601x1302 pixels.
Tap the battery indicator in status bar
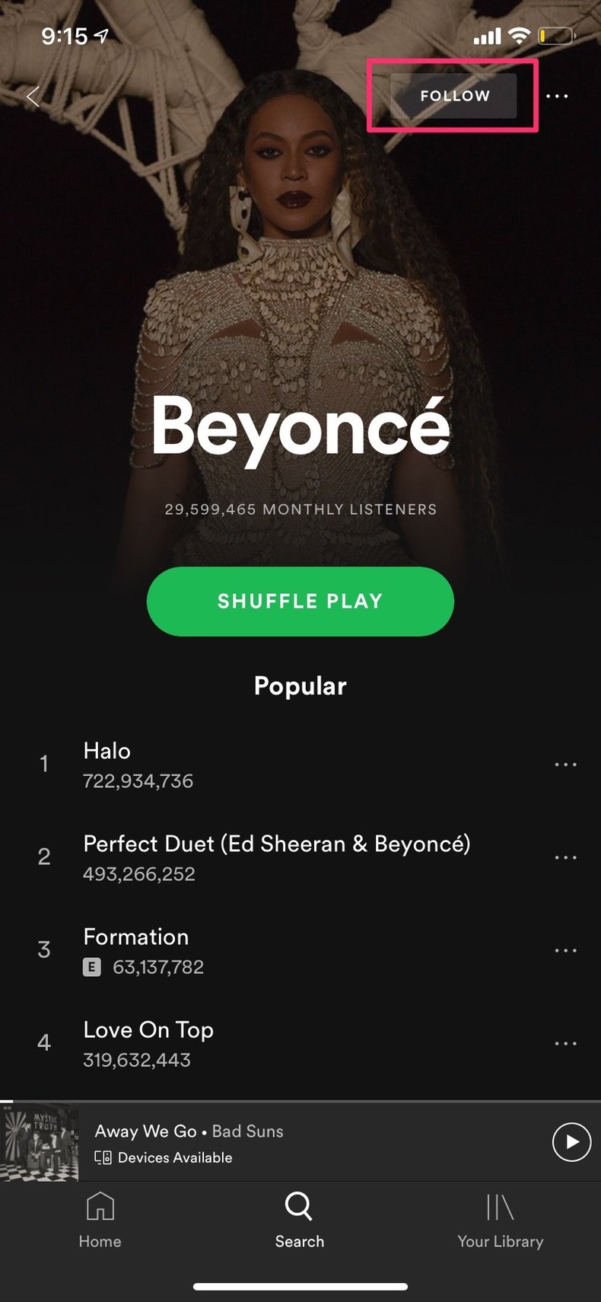click(556, 35)
